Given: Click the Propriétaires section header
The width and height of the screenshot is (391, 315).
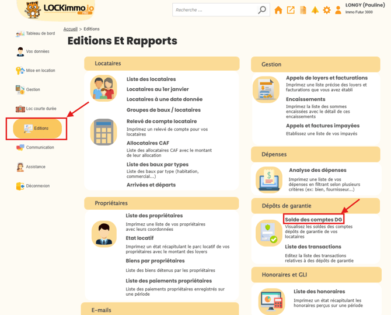Looking at the screenshot, I should 162,203.
